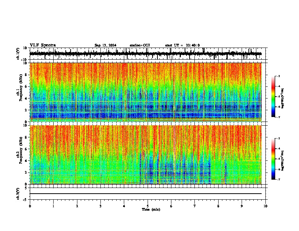
Task: Click time axis tick label "10"
Action: click(265, 206)
